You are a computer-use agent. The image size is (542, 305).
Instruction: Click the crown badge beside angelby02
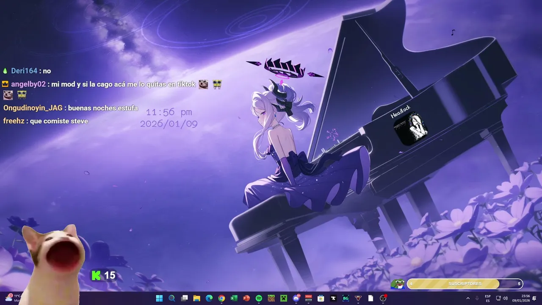[6, 84]
